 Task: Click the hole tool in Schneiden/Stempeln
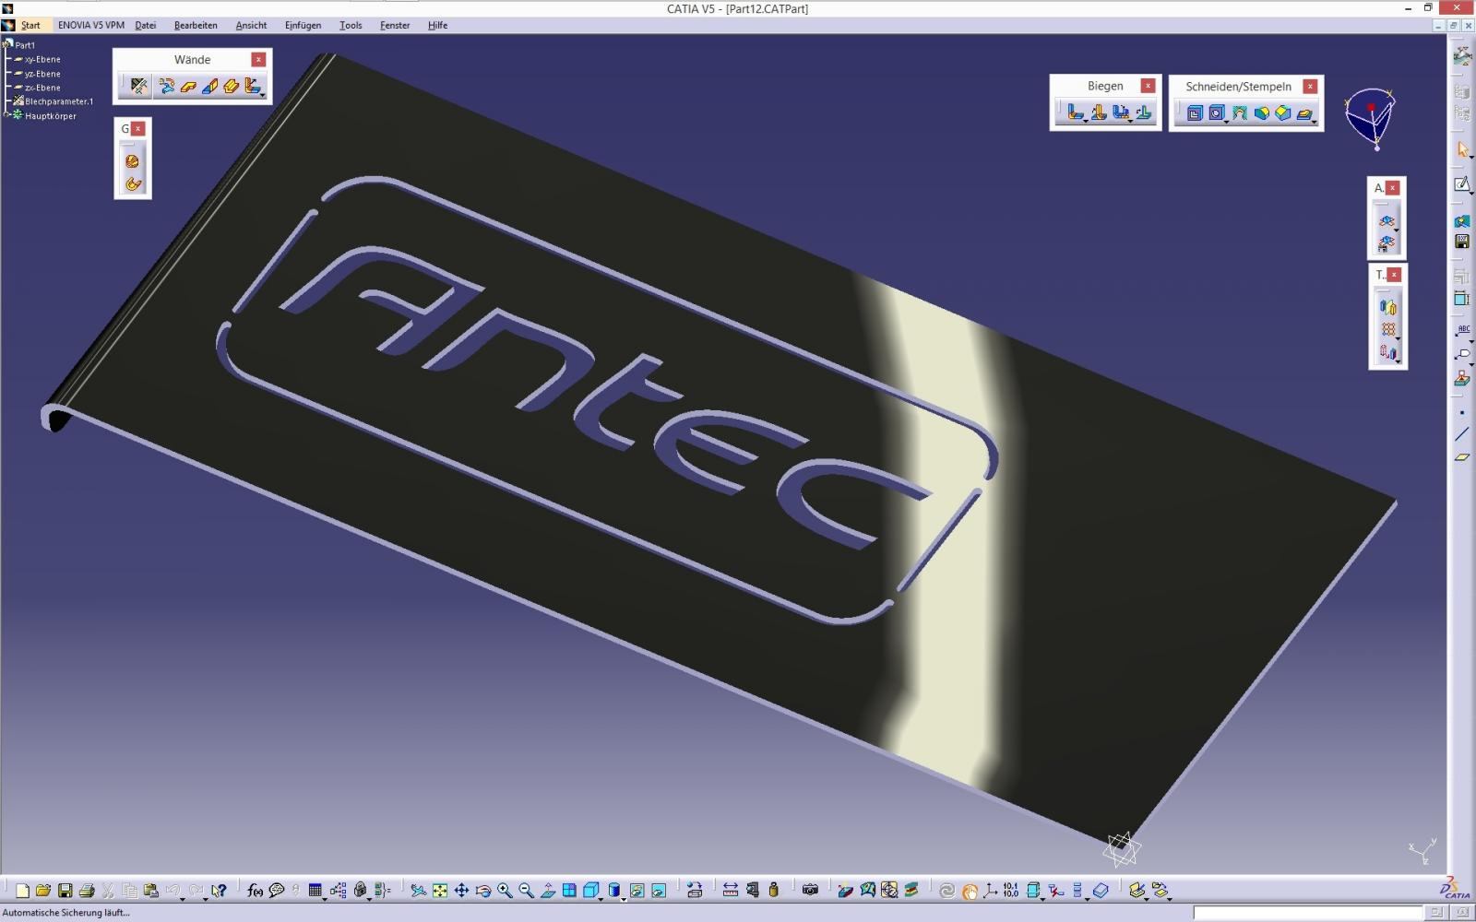click(1217, 112)
